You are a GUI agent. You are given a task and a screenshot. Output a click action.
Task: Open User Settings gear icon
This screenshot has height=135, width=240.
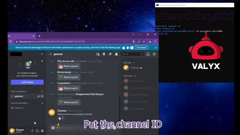(42, 131)
